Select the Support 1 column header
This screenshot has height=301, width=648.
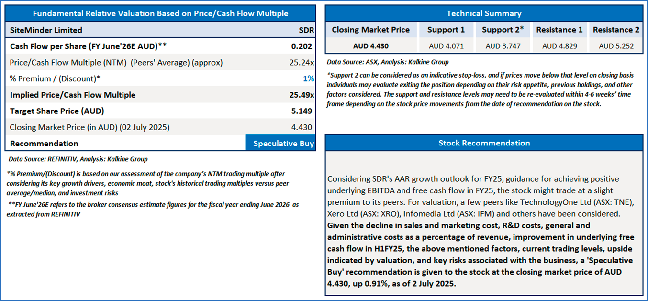(x=446, y=30)
